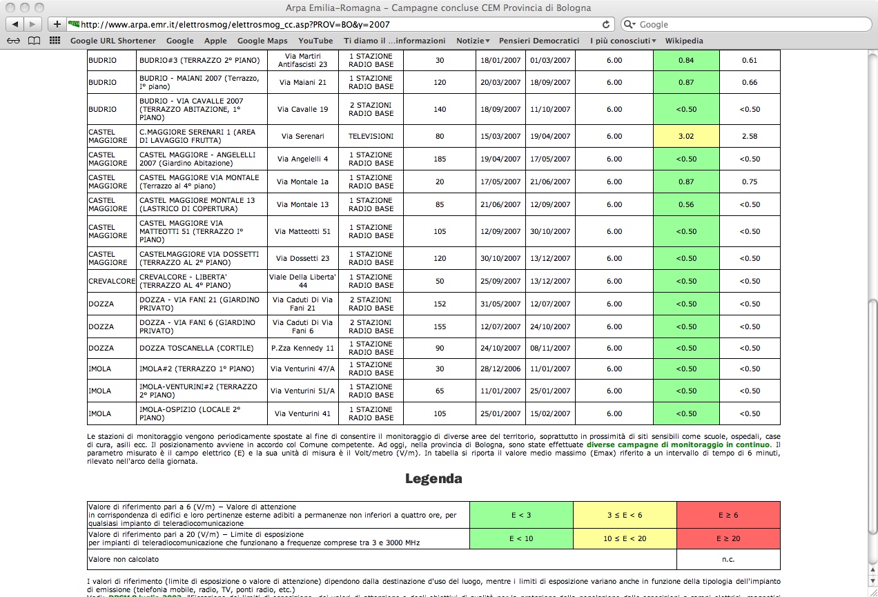Click the Via Maiani 21 address

click(303, 83)
